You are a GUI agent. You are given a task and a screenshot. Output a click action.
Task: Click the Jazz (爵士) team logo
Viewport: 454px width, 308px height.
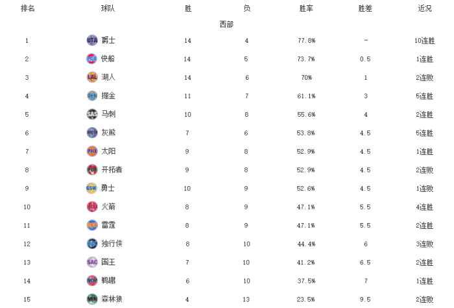(x=92, y=40)
